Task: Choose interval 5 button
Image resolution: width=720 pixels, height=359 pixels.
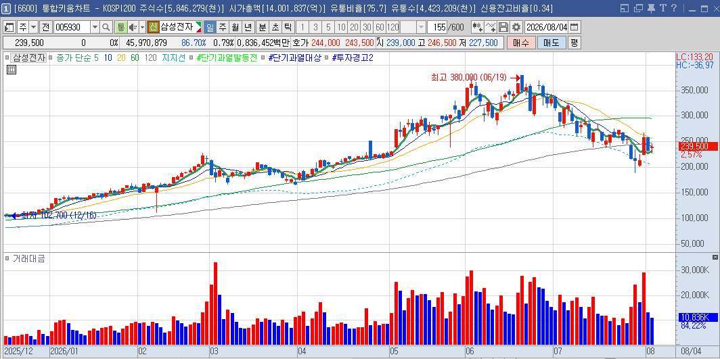Action: (328, 27)
